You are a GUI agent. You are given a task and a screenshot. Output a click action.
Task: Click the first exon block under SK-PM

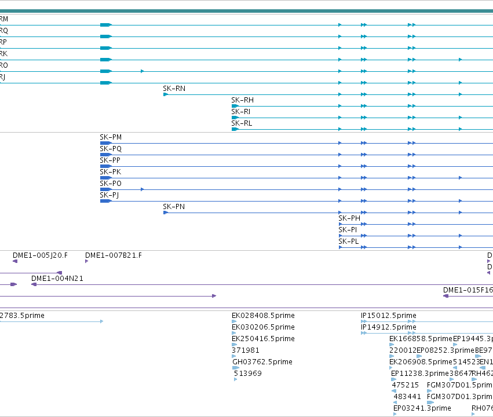pos(106,143)
